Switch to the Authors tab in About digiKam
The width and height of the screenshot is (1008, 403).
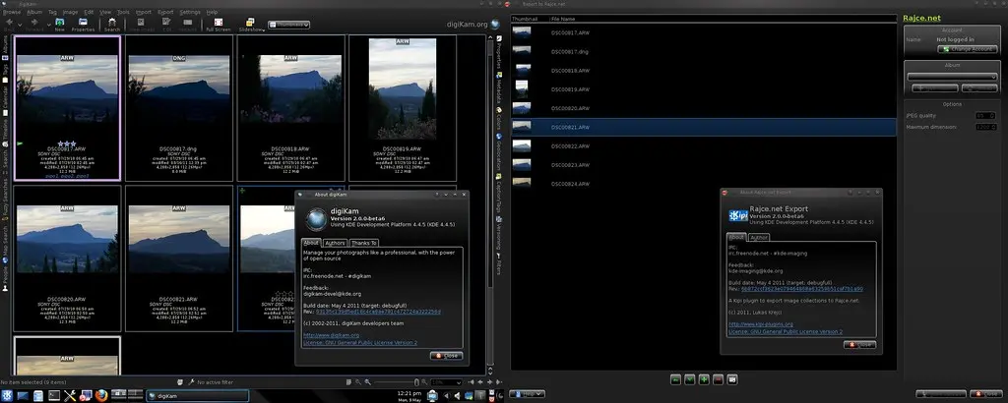(335, 242)
